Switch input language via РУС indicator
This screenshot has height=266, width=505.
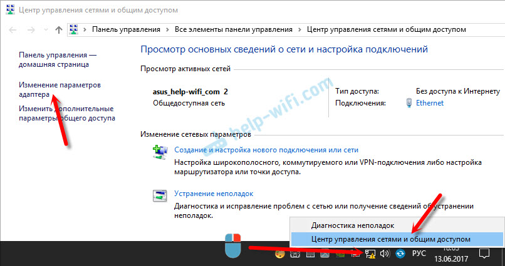click(x=419, y=254)
